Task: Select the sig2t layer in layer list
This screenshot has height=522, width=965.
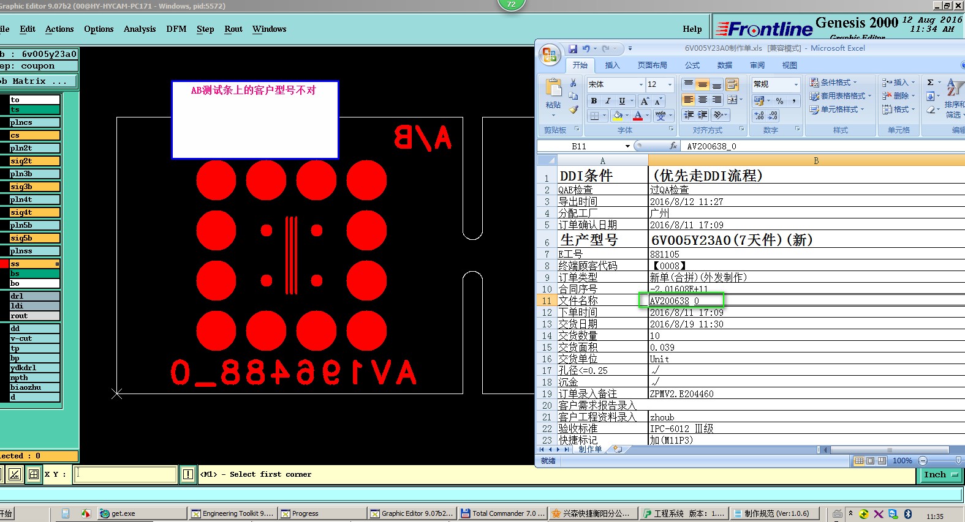Action: pos(35,161)
